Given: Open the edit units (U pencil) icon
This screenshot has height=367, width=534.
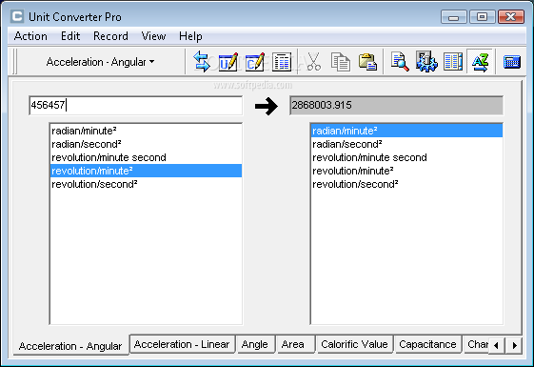Looking at the screenshot, I should coord(228,62).
